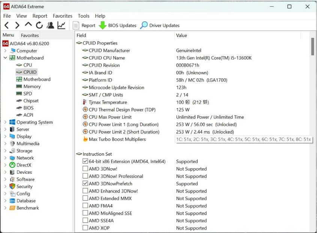Toggle AMD 3DNowPrefetch checkbox
317x233 pixels.
coord(85,183)
